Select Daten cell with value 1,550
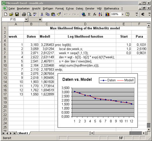This screenshot has width=152, height=141. [31, 94]
